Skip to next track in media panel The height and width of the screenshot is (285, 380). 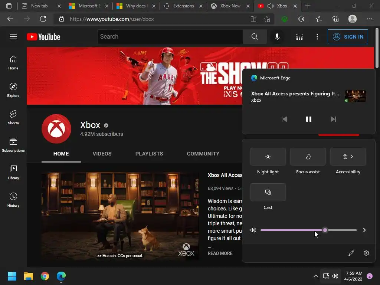333,119
